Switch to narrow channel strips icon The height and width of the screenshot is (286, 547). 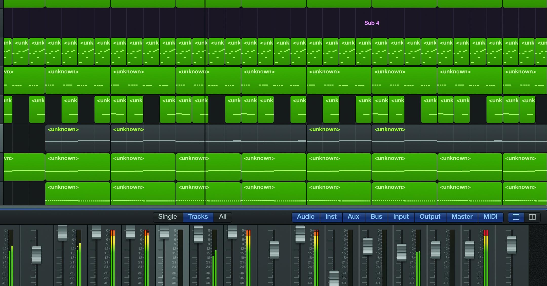[x=516, y=217]
